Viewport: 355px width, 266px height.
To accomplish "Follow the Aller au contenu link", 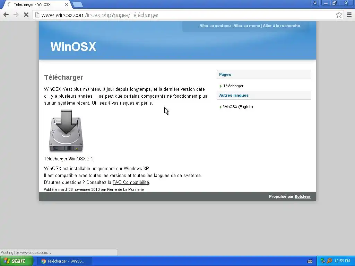I will 215,26.
